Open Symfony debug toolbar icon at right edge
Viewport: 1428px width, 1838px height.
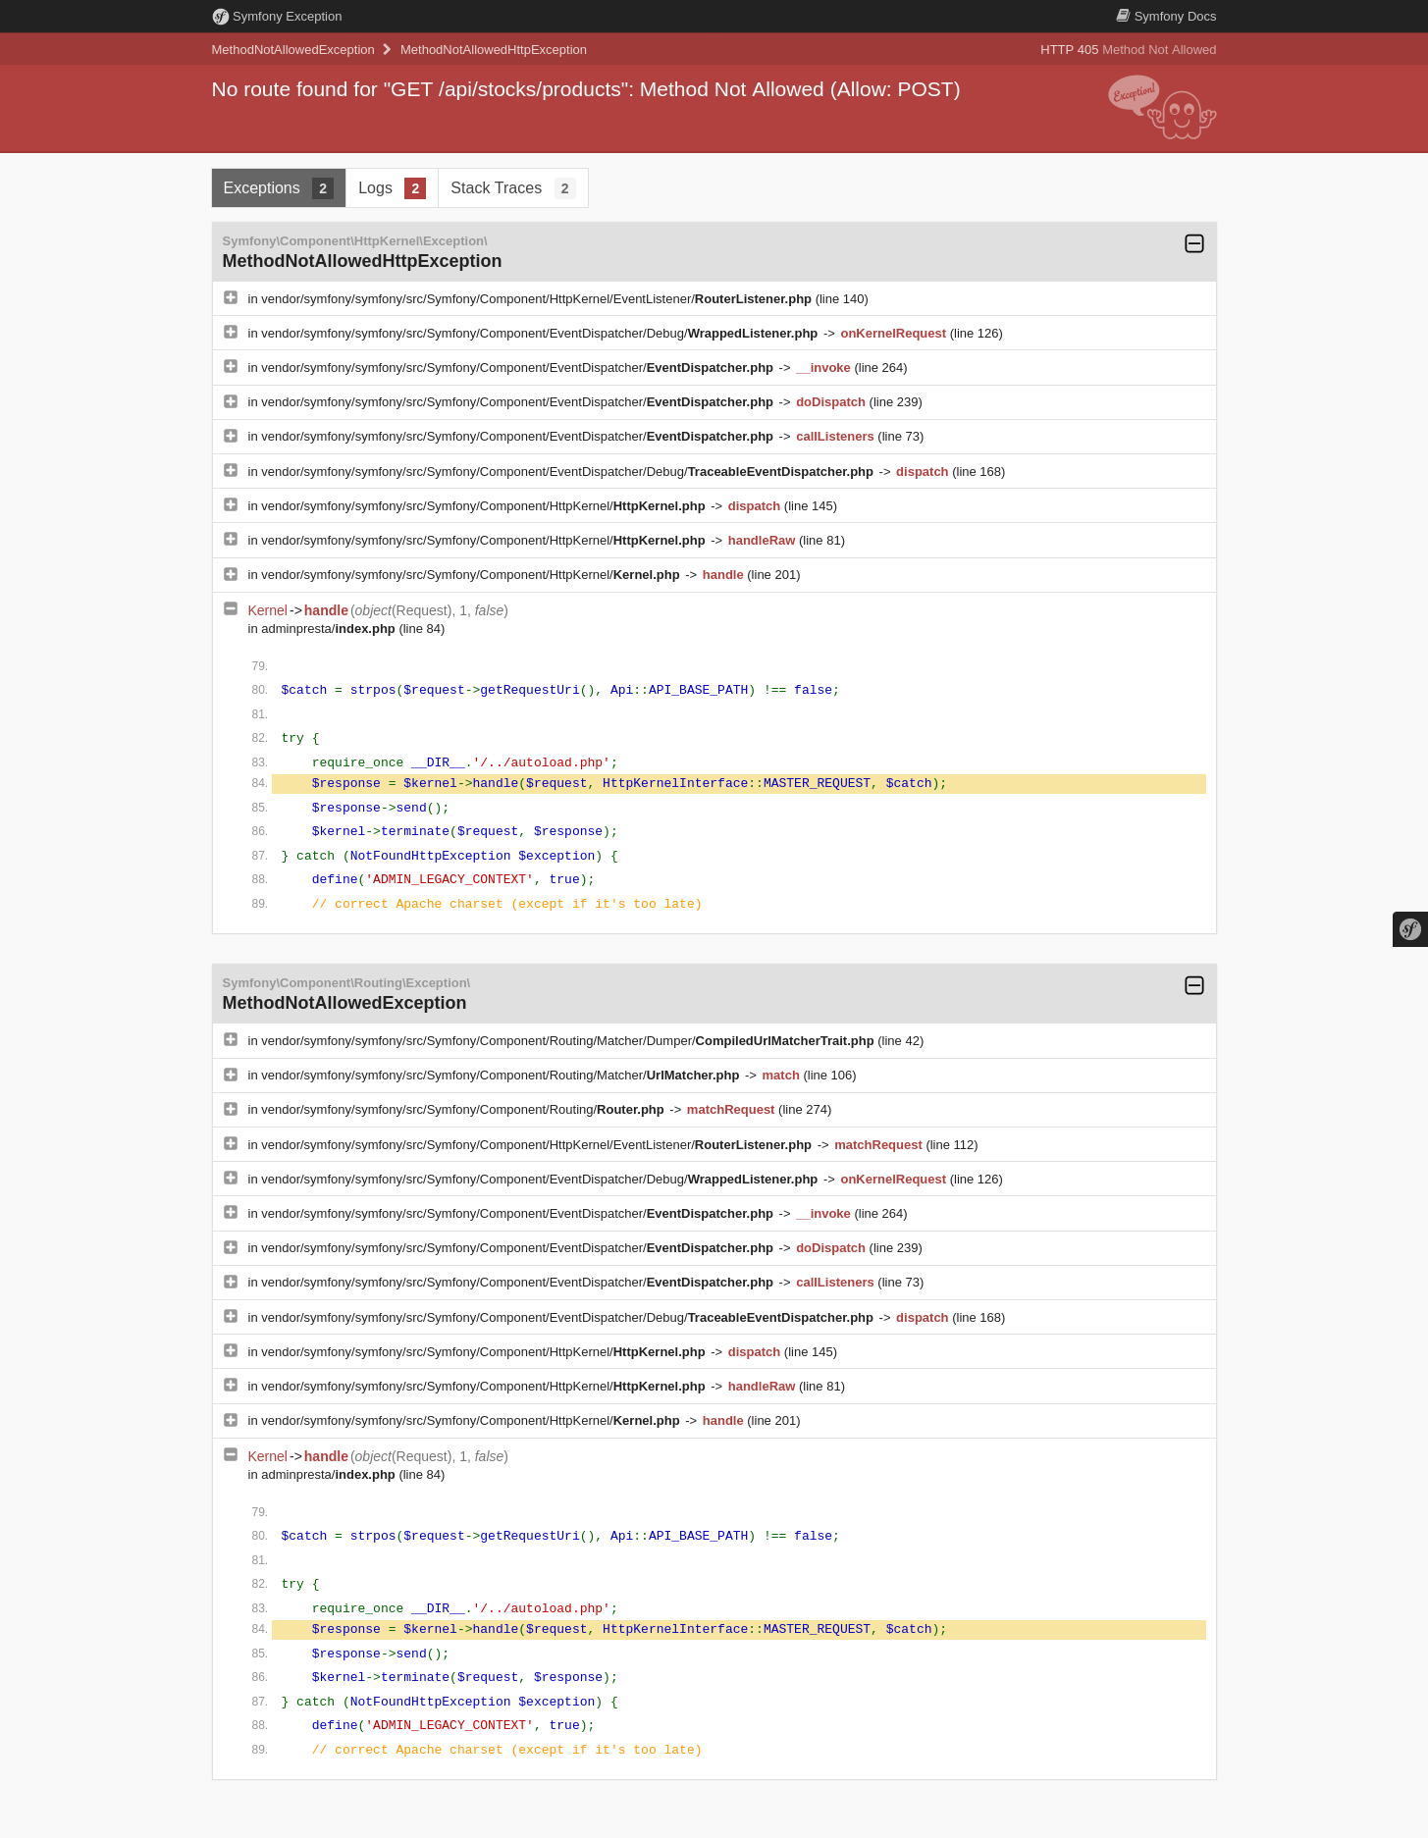[x=1410, y=929]
